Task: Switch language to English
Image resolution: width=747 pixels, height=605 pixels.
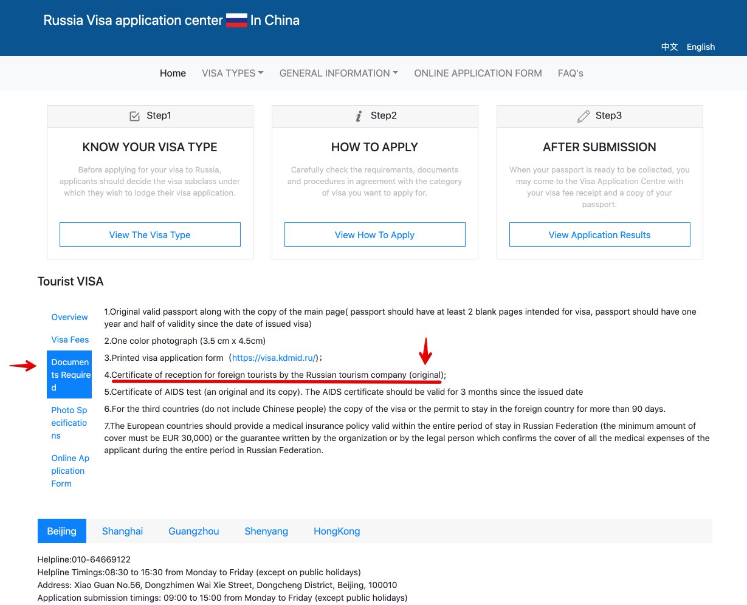Action: (x=701, y=47)
